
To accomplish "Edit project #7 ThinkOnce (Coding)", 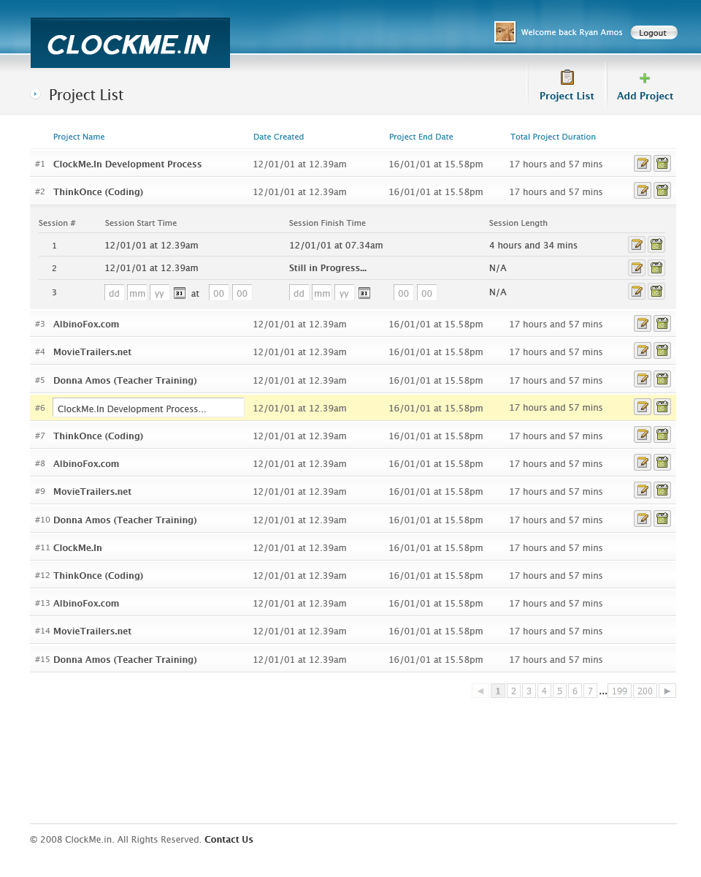I will coord(643,436).
